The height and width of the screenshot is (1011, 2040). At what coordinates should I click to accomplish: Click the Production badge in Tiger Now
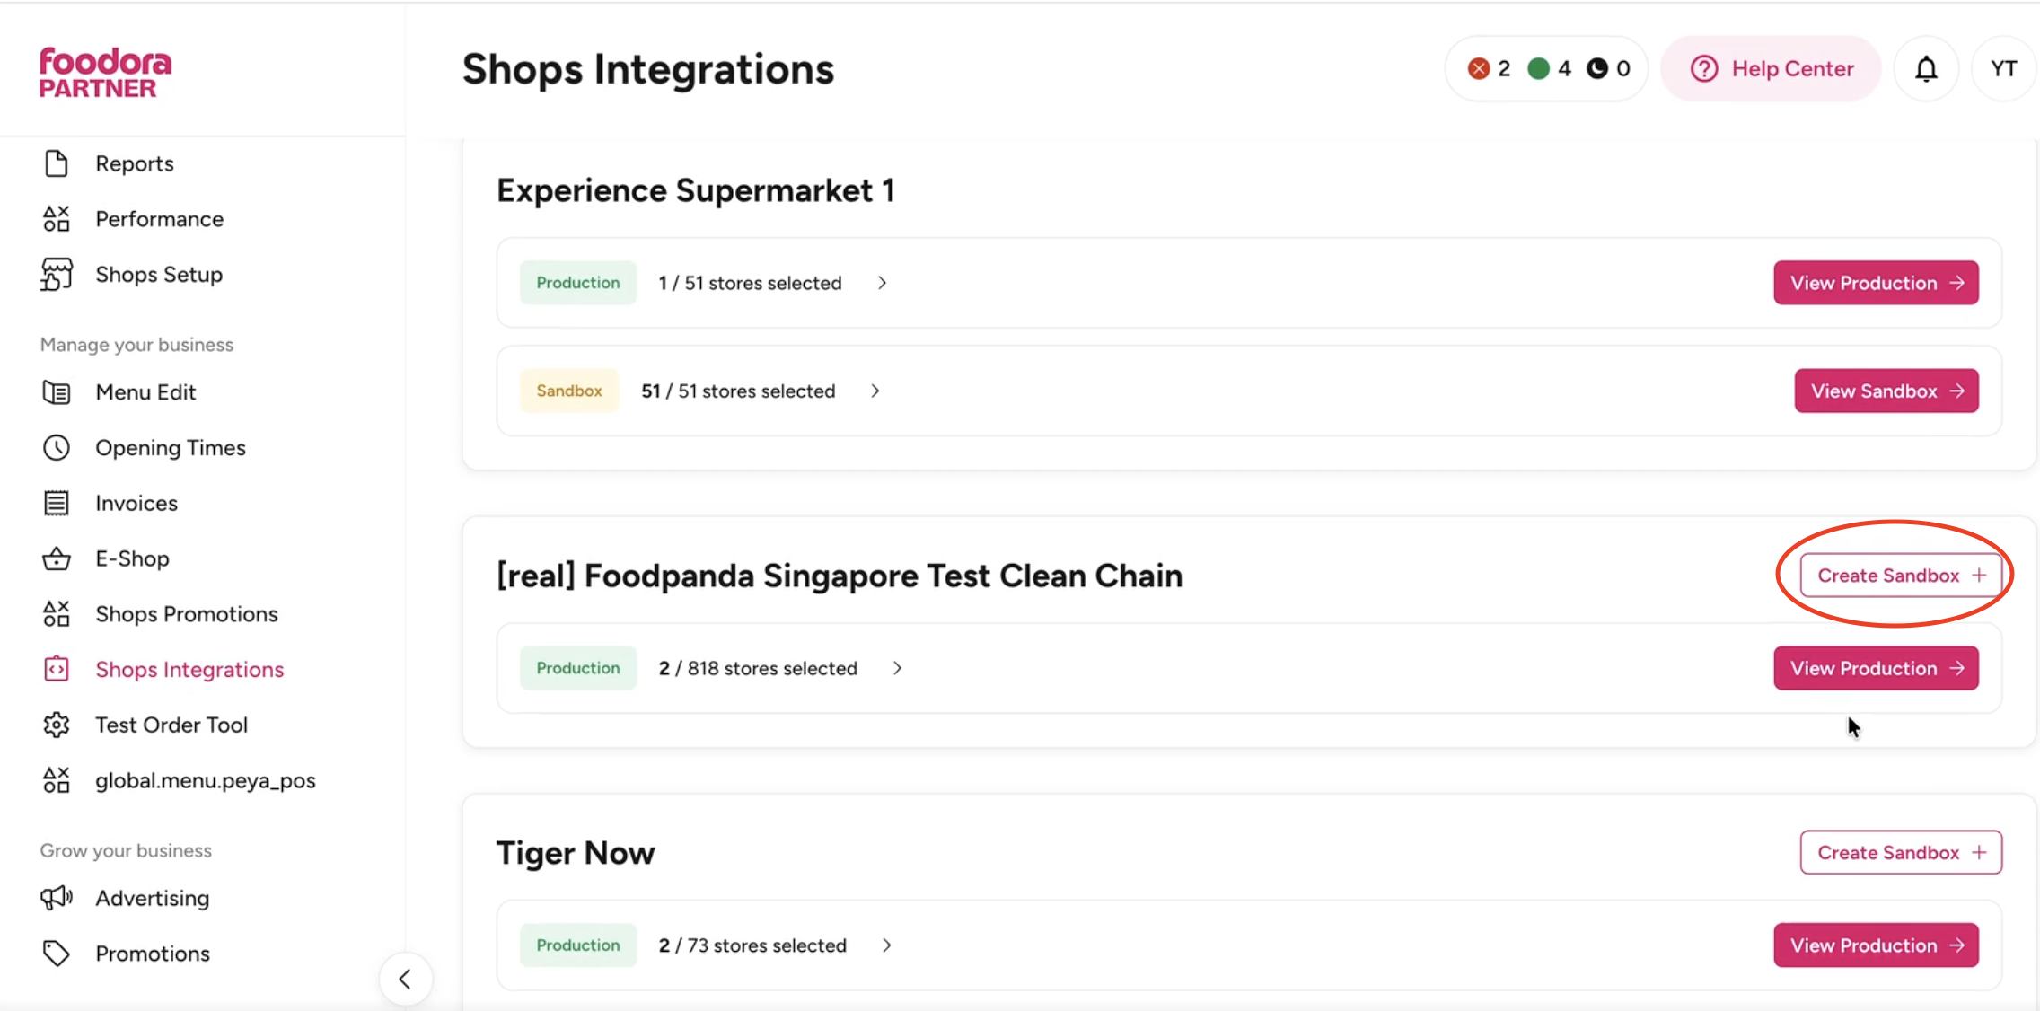[x=578, y=945]
